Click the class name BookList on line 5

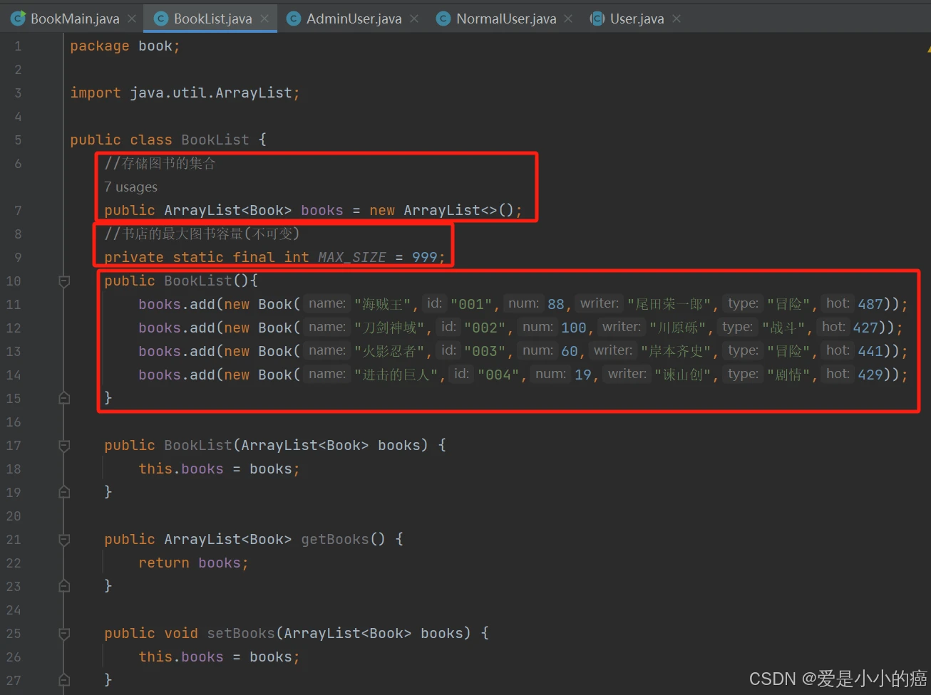[215, 140]
